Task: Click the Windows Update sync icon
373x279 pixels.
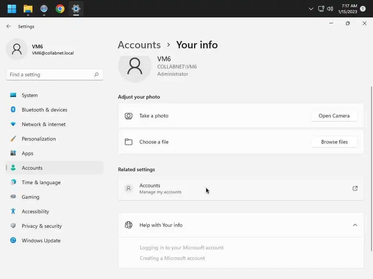Action: coord(13,240)
